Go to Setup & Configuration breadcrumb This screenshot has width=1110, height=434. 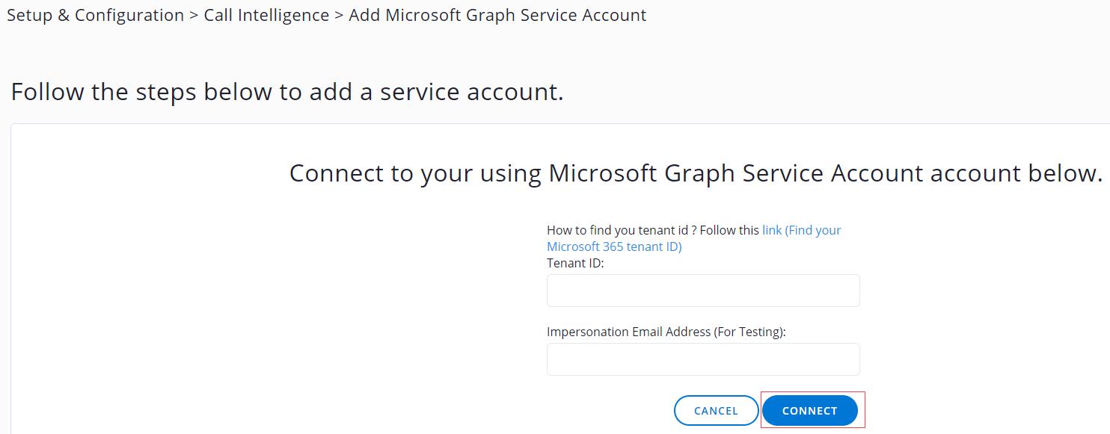click(x=95, y=15)
